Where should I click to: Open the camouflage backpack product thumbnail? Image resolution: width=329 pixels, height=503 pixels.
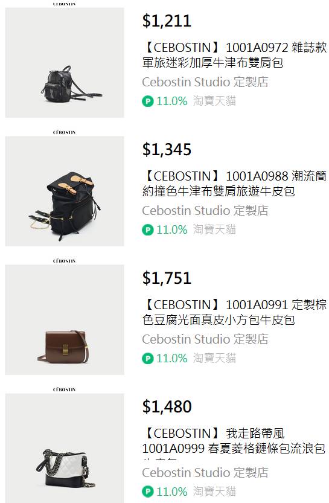pyautogui.click(x=65, y=63)
